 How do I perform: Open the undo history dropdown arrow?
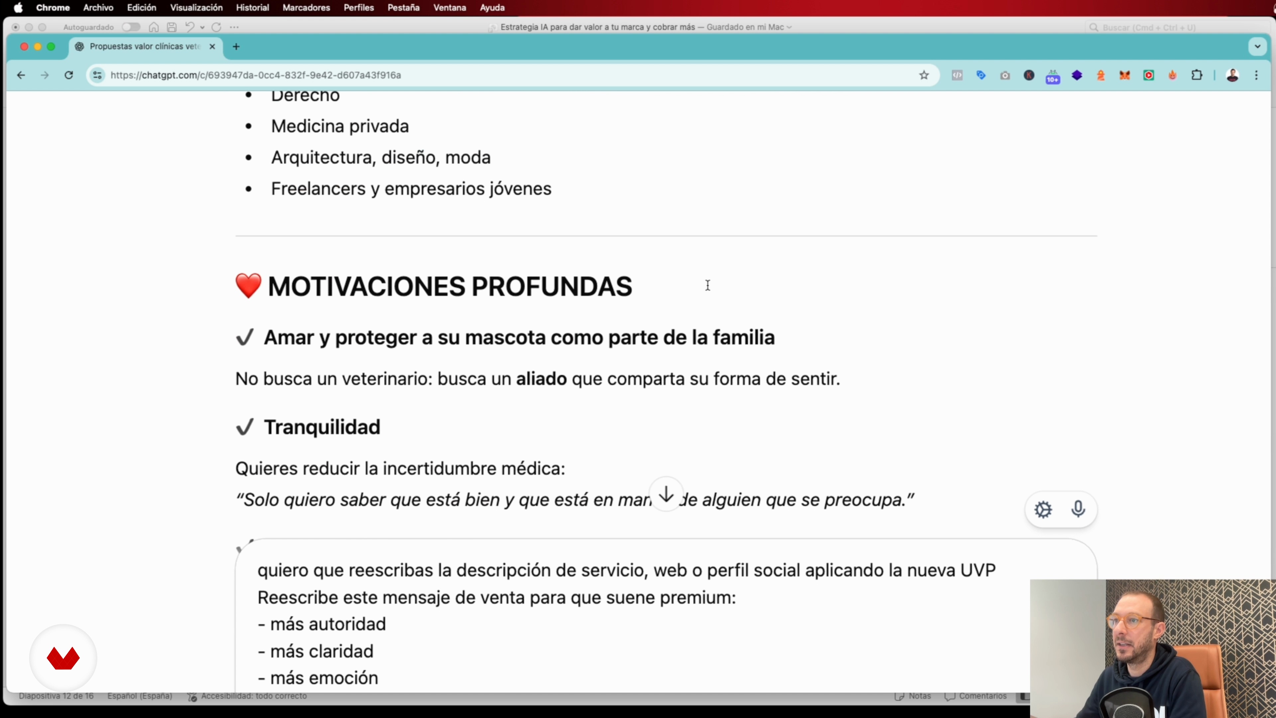click(202, 28)
